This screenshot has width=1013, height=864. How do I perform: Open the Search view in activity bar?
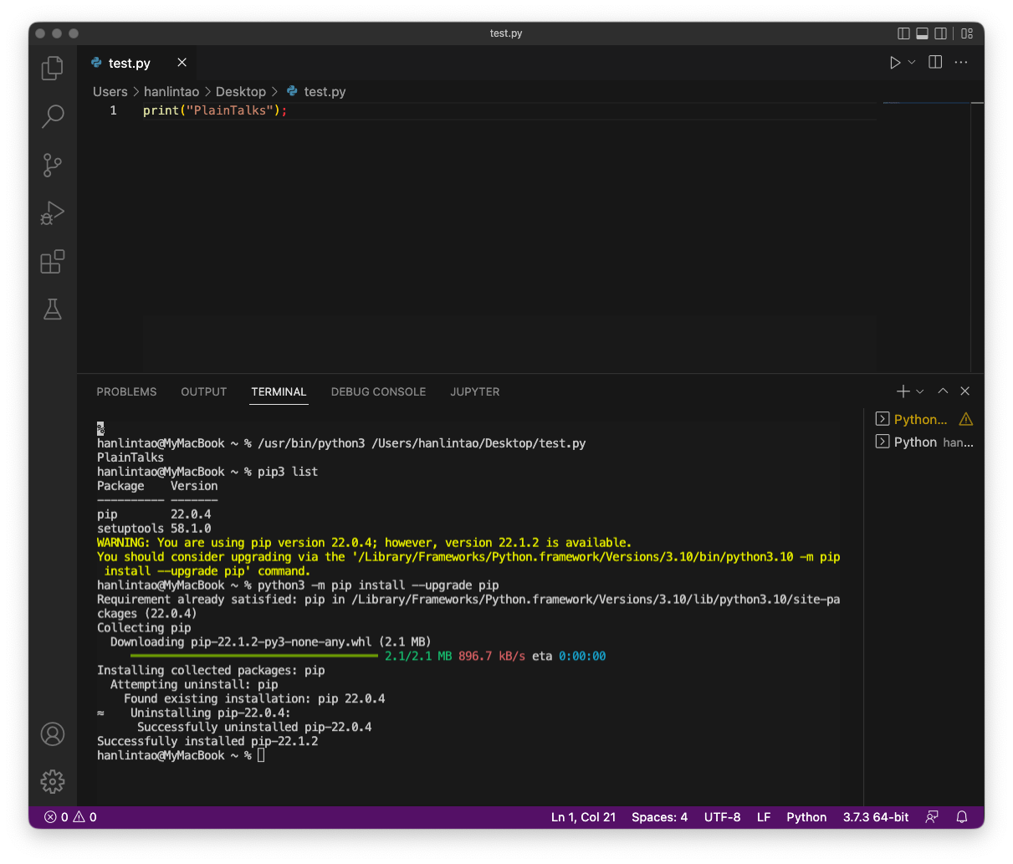(x=53, y=116)
